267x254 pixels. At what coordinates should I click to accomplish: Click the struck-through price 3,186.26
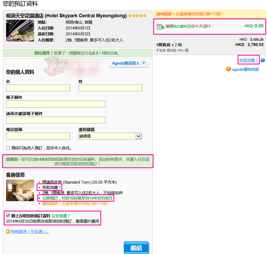click(x=257, y=39)
